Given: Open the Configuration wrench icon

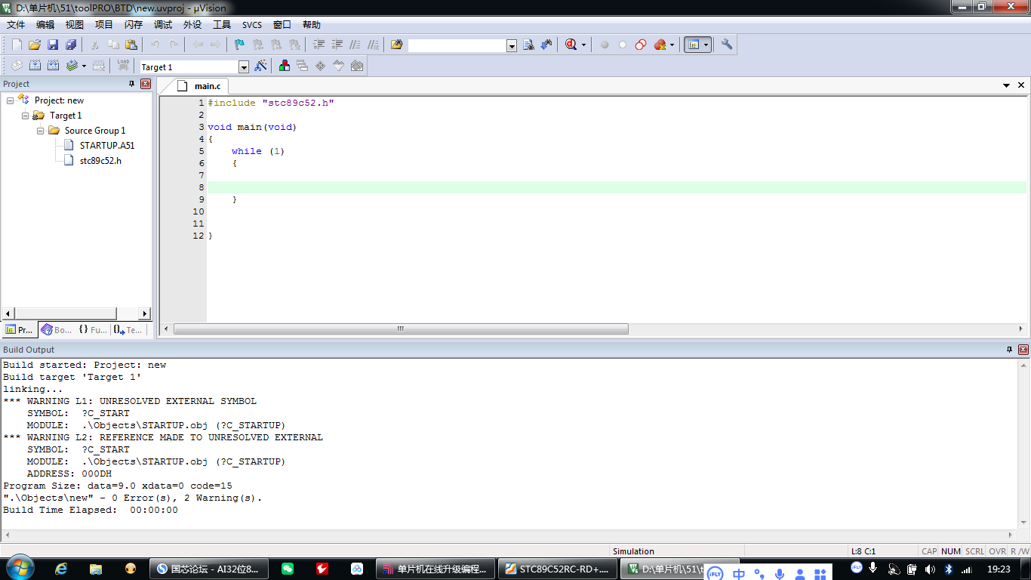Looking at the screenshot, I should point(727,45).
